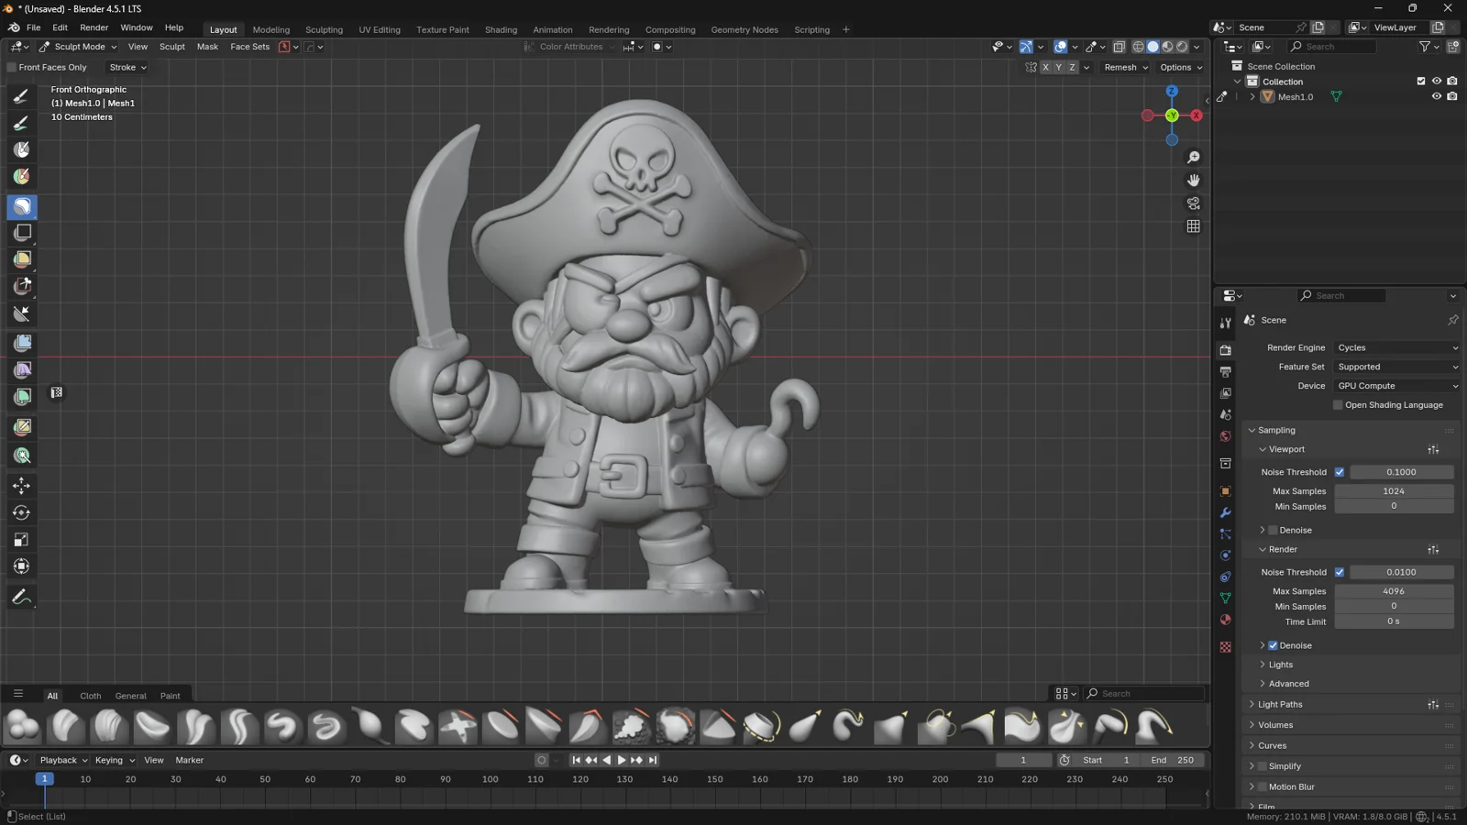Viewport: 1467px width, 825px height.
Task: Click the outliner Search field
Action: (1332, 47)
